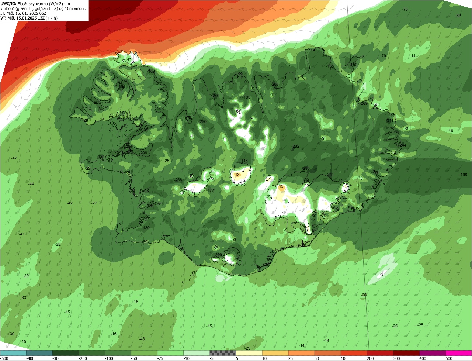The width and height of the screenshot is (472, 361).
Task: Click the legend tick label '500'
Action: tap(449, 358)
